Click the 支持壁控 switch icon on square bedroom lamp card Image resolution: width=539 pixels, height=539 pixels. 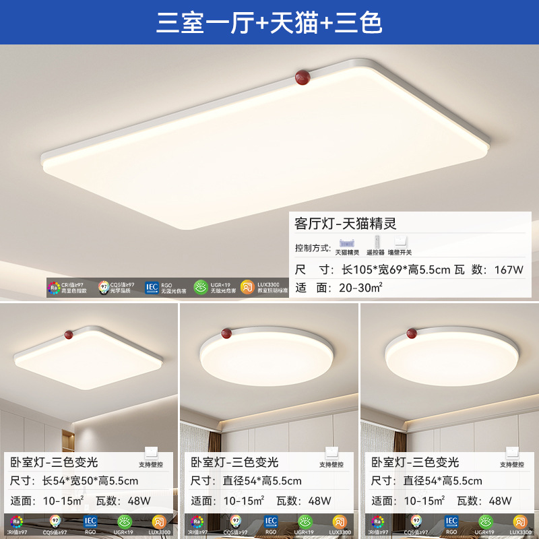[x=151, y=453]
